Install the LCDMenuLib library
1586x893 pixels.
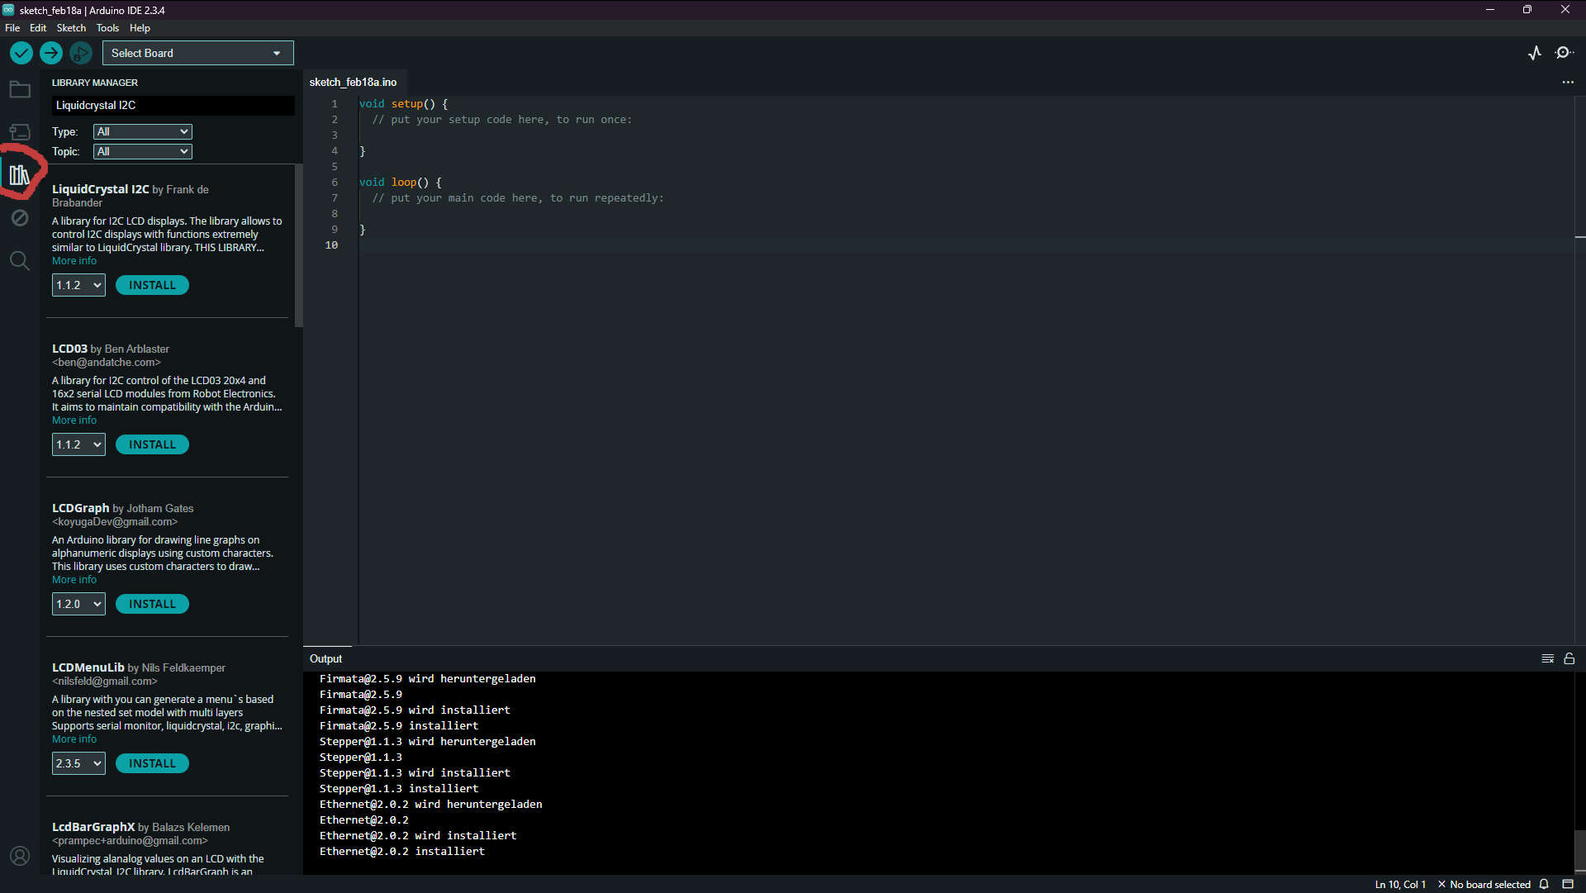coord(152,763)
